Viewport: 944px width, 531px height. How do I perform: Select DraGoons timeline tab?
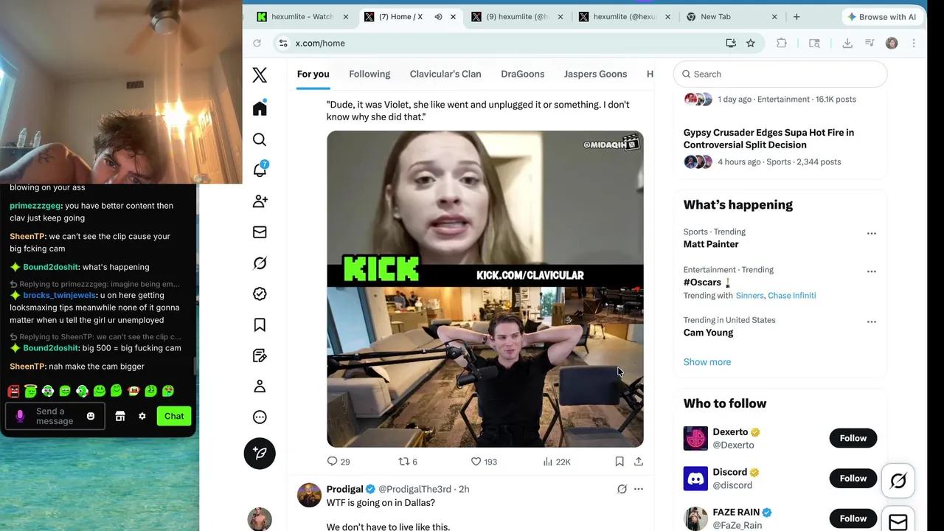[x=522, y=74]
